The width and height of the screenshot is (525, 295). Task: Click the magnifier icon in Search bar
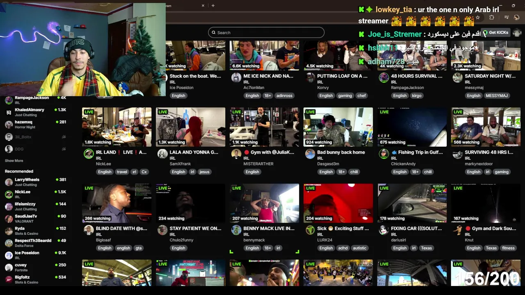point(213,32)
